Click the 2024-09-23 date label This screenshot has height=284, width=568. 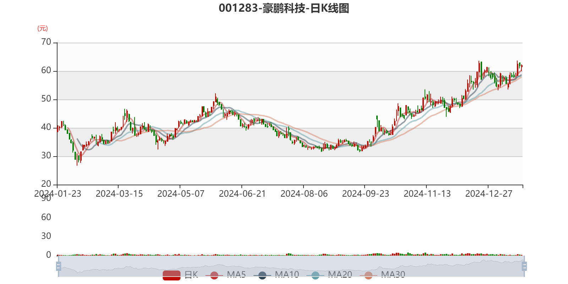pos(366,194)
